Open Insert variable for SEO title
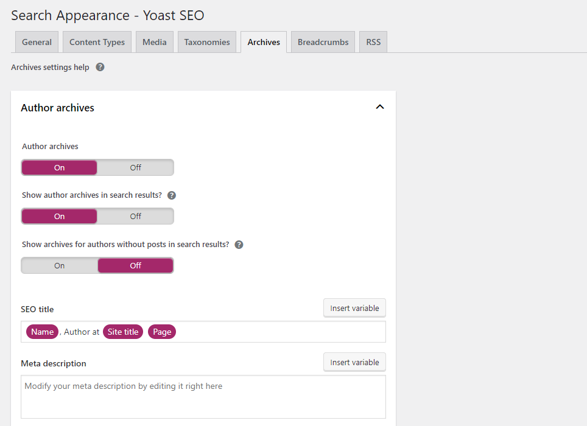The image size is (587, 426). coord(354,307)
